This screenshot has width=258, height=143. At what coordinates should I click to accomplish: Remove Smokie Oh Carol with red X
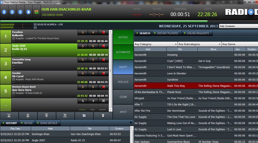(x=103, y=73)
